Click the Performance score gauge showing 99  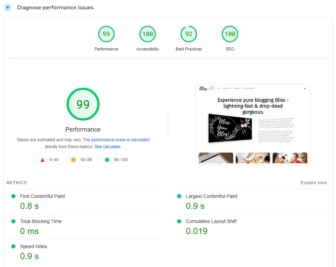coord(106,34)
